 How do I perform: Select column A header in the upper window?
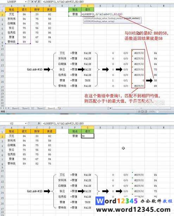point(12,6)
